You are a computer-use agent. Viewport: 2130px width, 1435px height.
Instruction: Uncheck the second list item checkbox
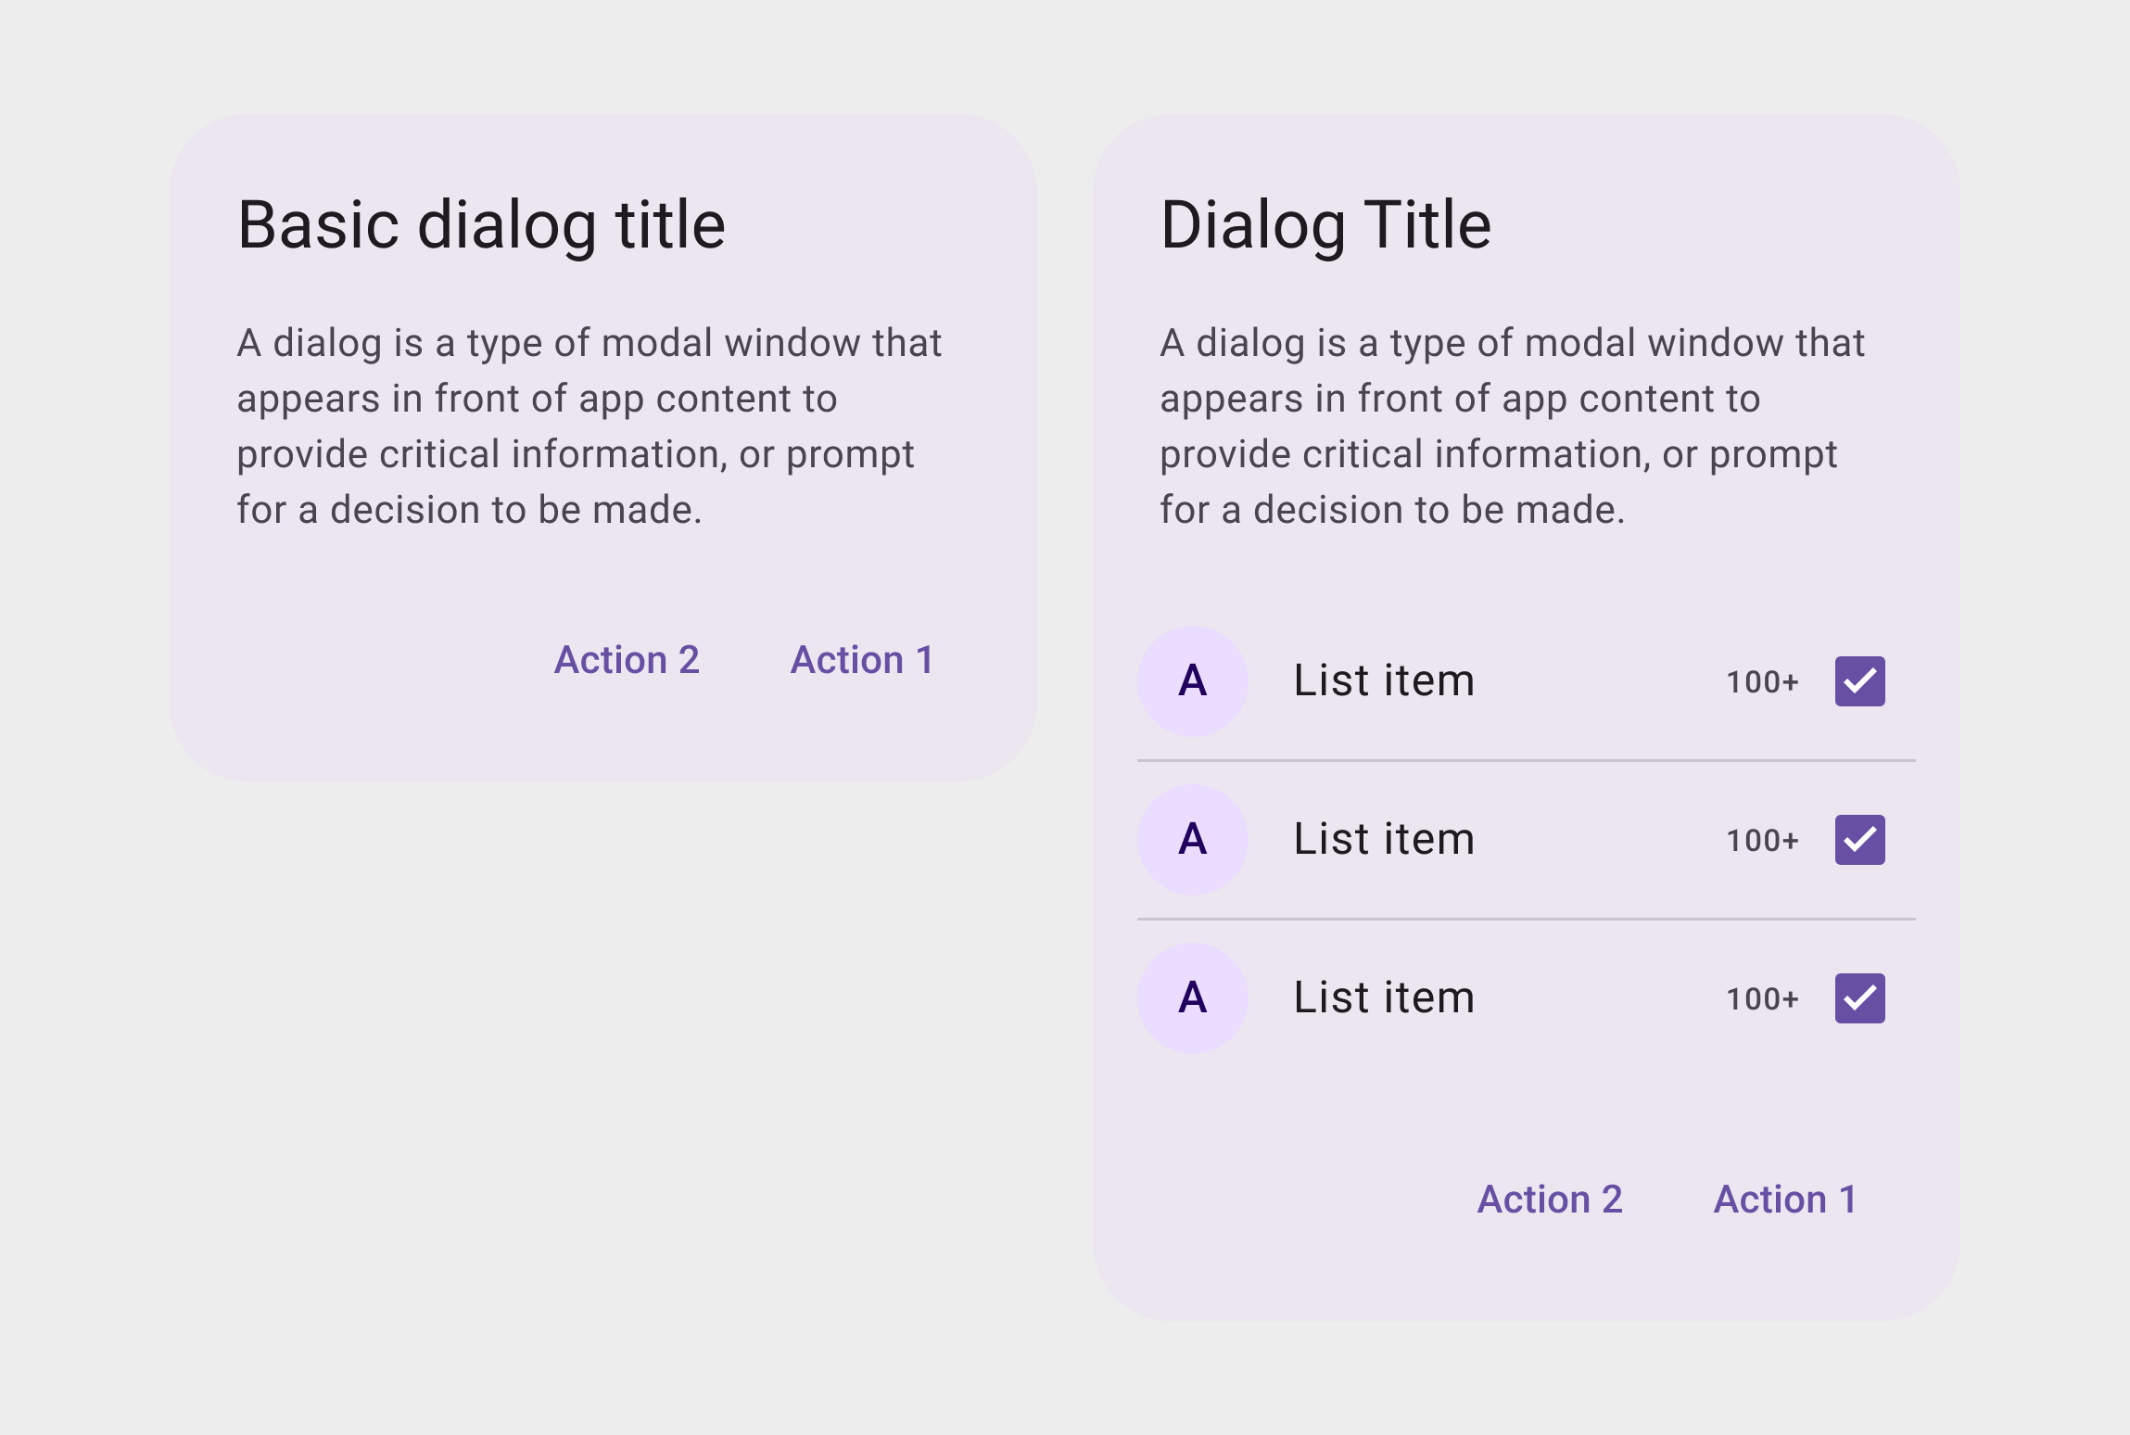coord(1859,840)
